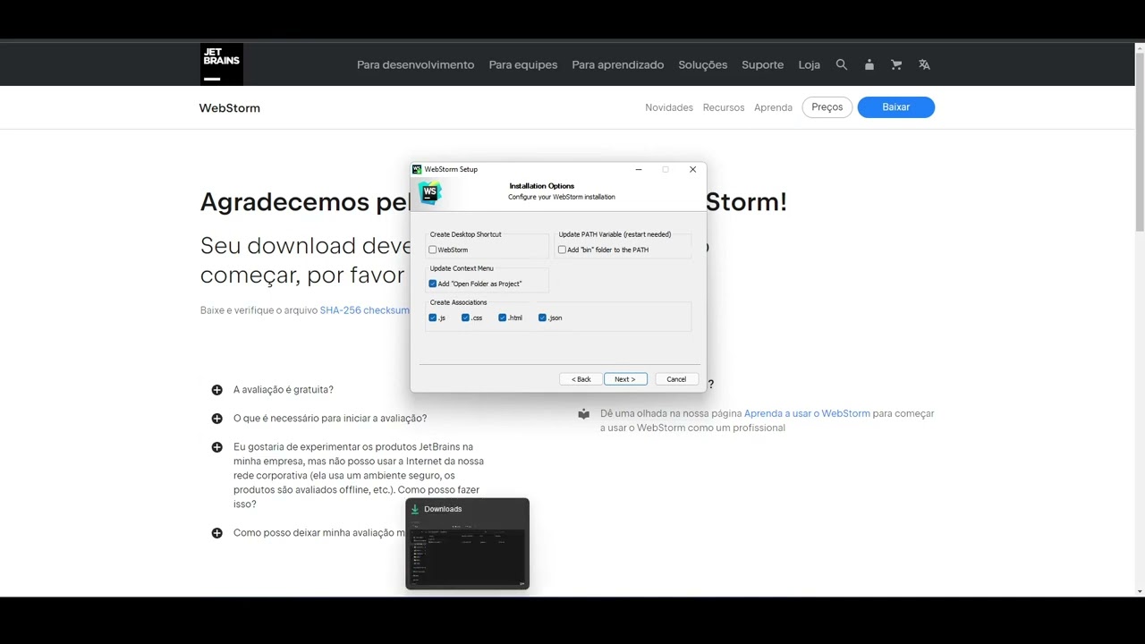
Task: Uncheck the .js association checkbox
Action: pyautogui.click(x=433, y=318)
